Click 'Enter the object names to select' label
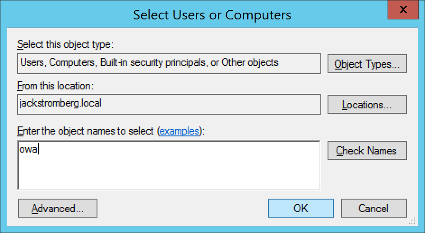 coord(86,131)
